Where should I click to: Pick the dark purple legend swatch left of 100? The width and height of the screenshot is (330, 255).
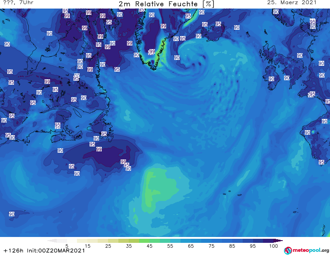tap(268, 241)
